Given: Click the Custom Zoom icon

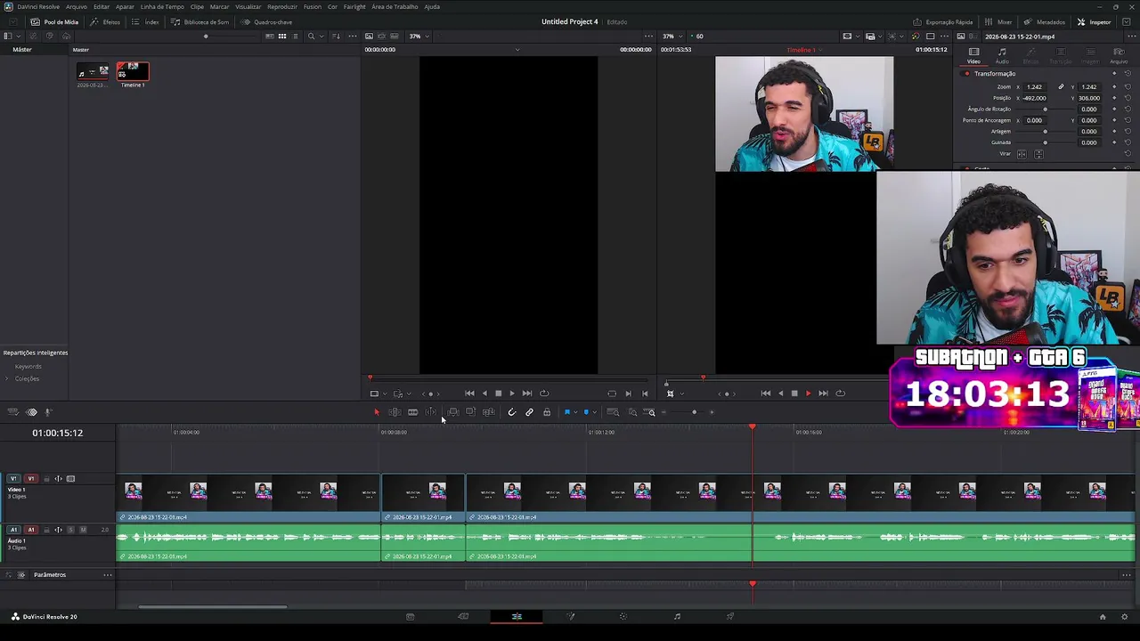Looking at the screenshot, I should [651, 412].
